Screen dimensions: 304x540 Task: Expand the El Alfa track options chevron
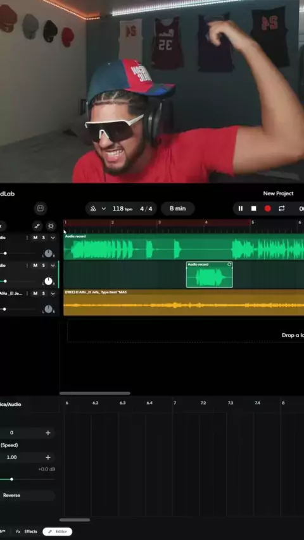[x=53, y=293]
